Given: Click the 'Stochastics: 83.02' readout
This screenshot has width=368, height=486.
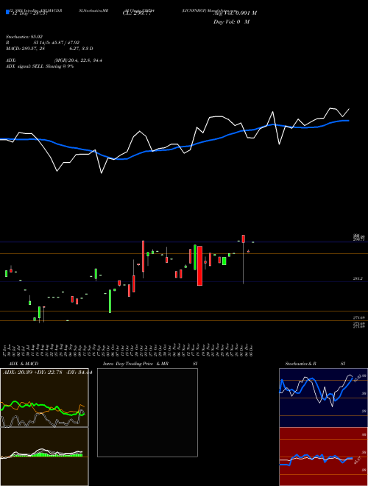Looking at the screenshot, I should pos(24,37).
